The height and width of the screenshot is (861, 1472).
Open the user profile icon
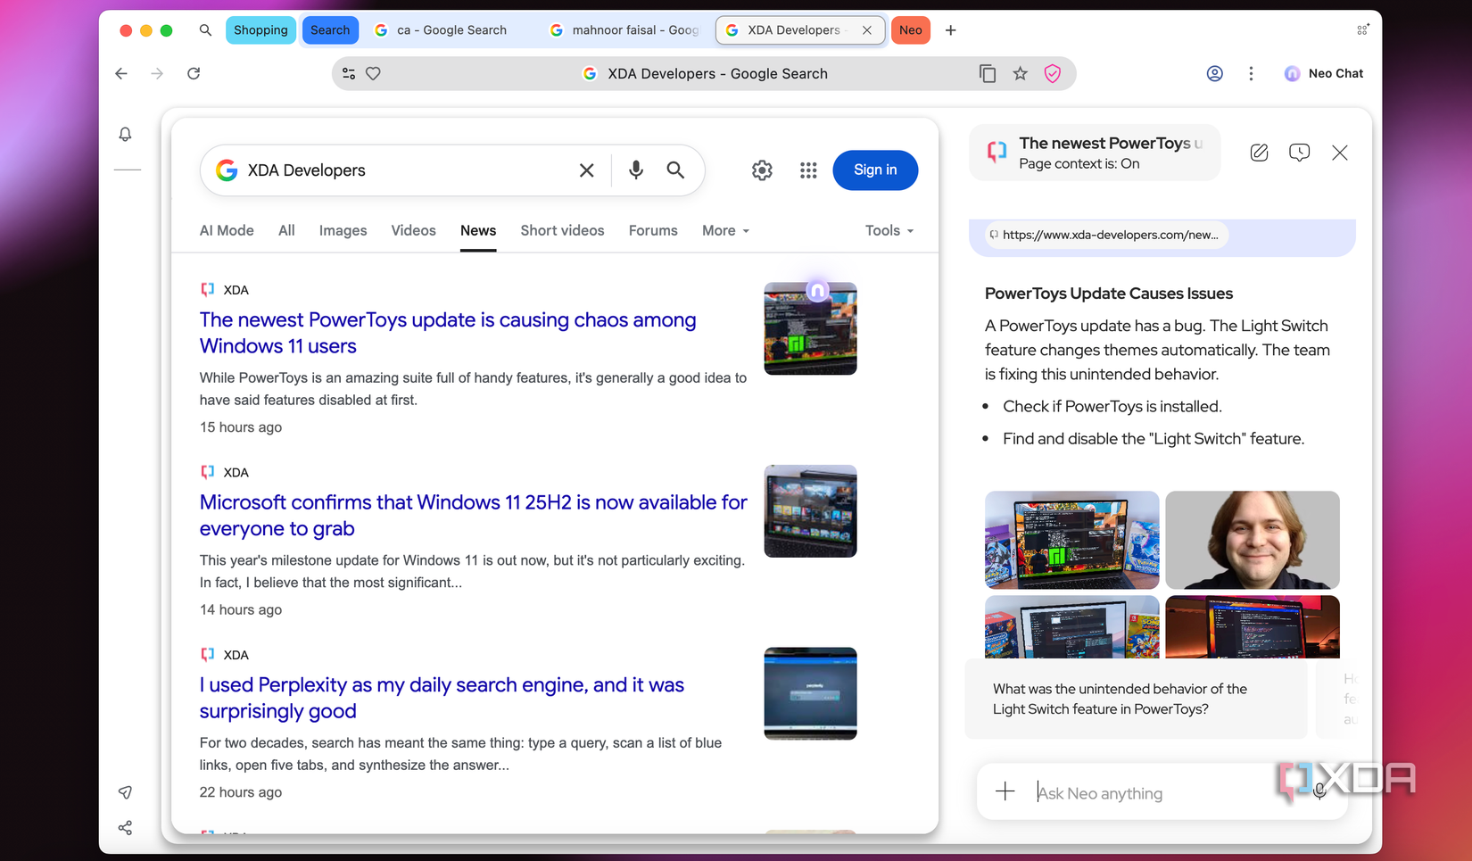pyautogui.click(x=1214, y=73)
